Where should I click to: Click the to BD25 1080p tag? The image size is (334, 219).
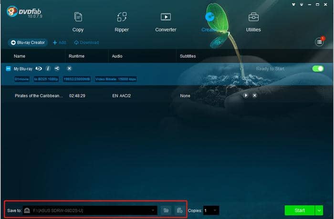(x=46, y=79)
